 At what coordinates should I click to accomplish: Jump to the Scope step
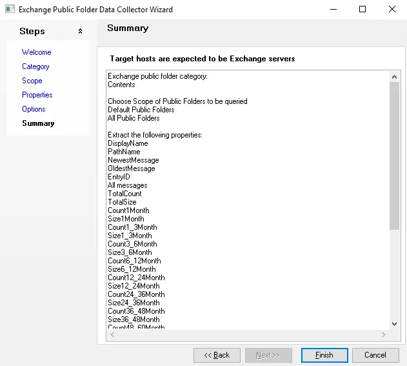pyautogui.click(x=32, y=81)
